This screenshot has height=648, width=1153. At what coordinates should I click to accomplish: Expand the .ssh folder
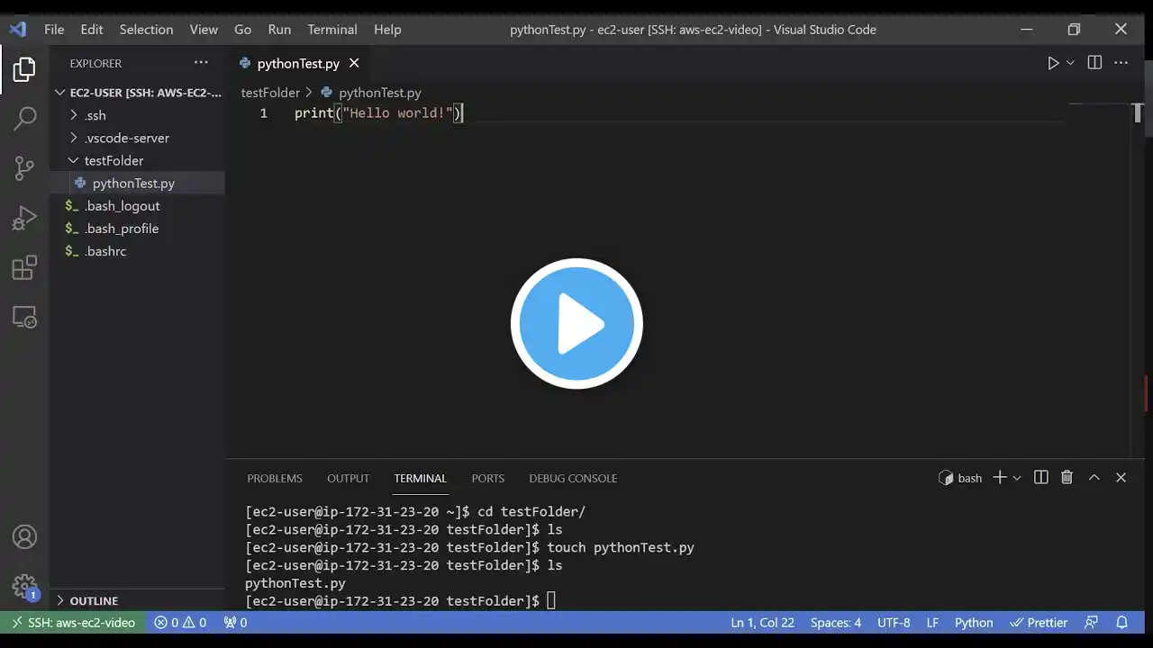[x=137, y=115]
